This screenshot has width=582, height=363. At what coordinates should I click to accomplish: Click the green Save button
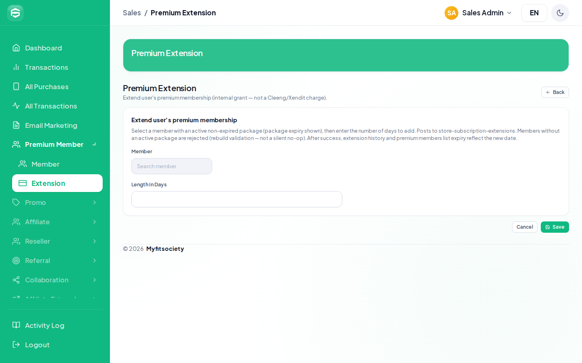click(555, 227)
